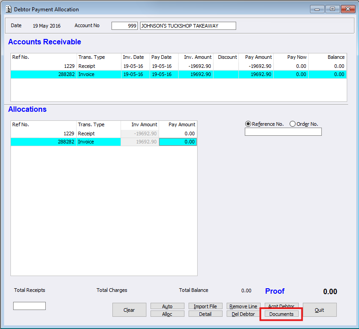
Task: Select Invoice 288282 in Allocations grid
Action: (104, 142)
